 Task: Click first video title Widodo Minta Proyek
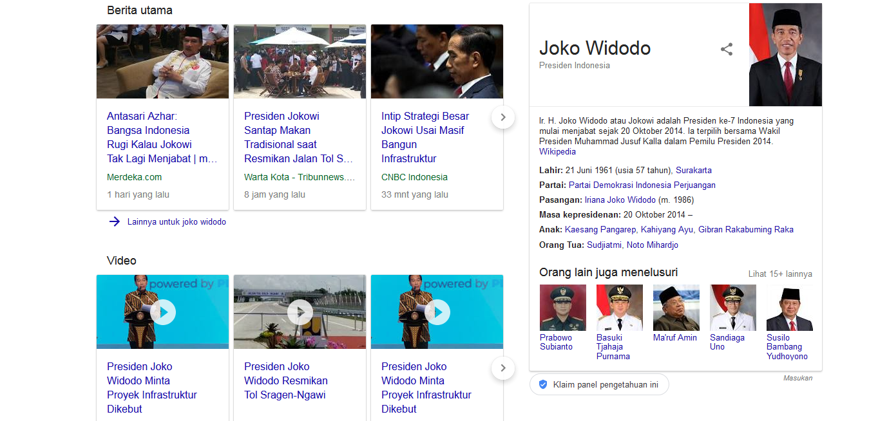[x=152, y=388]
